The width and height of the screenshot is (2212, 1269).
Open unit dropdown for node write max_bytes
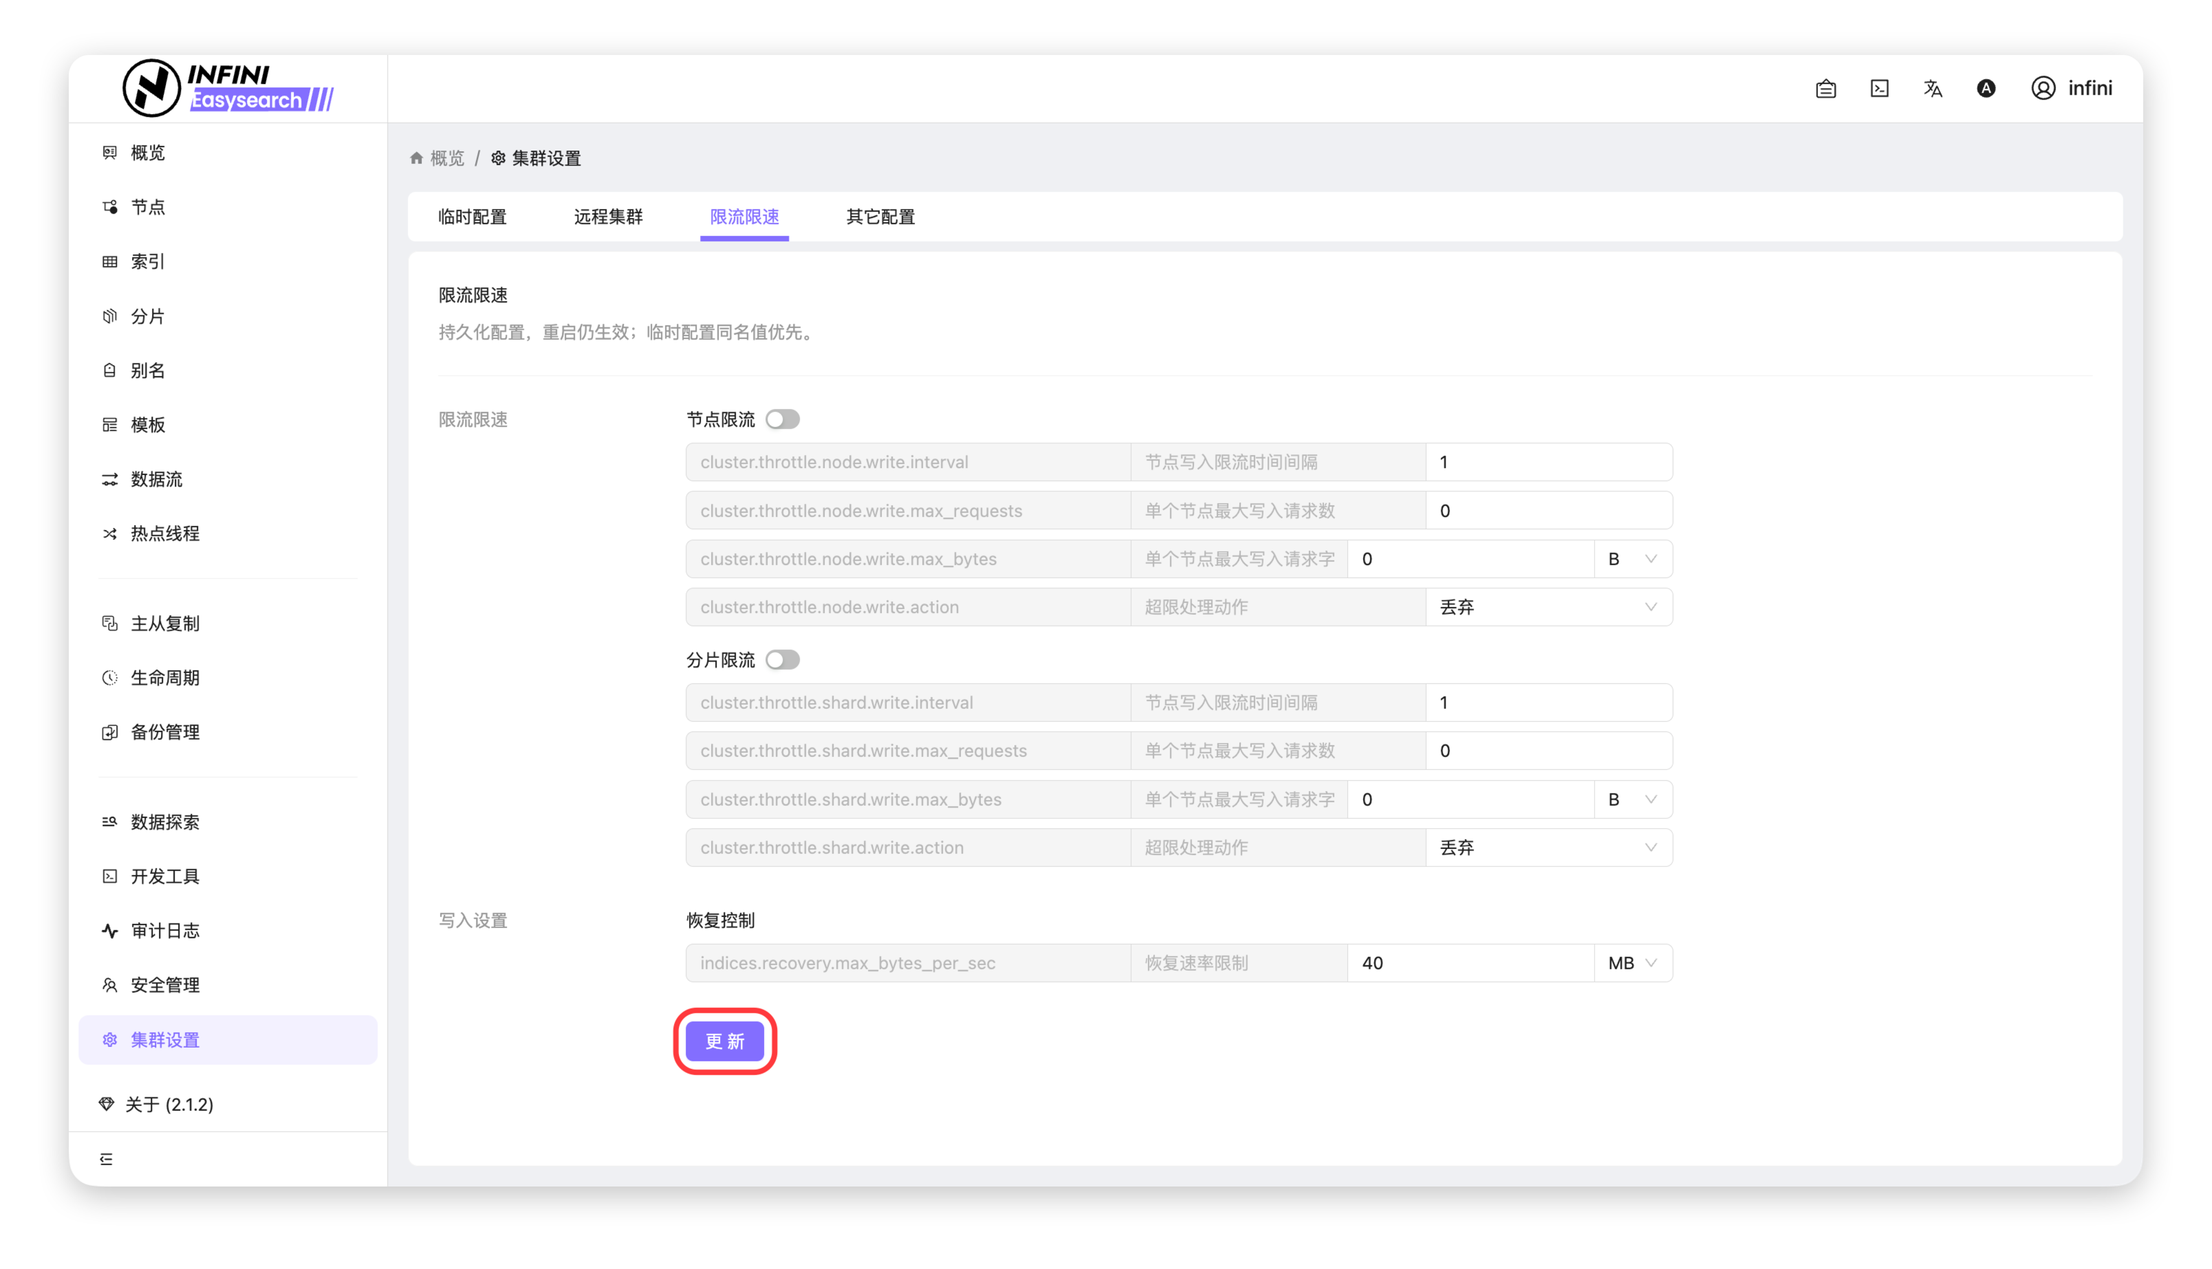pyautogui.click(x=1632, y=559)
